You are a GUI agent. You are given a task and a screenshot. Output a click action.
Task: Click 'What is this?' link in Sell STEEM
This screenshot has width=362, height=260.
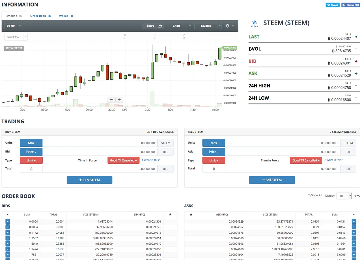[333, 160]
